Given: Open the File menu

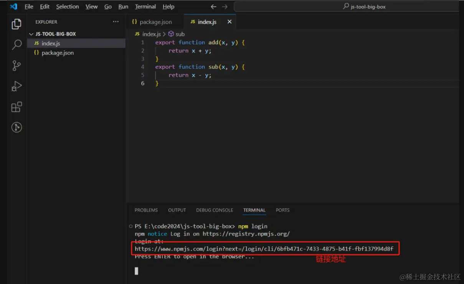Looking at the screenshot, I should 29,7.
